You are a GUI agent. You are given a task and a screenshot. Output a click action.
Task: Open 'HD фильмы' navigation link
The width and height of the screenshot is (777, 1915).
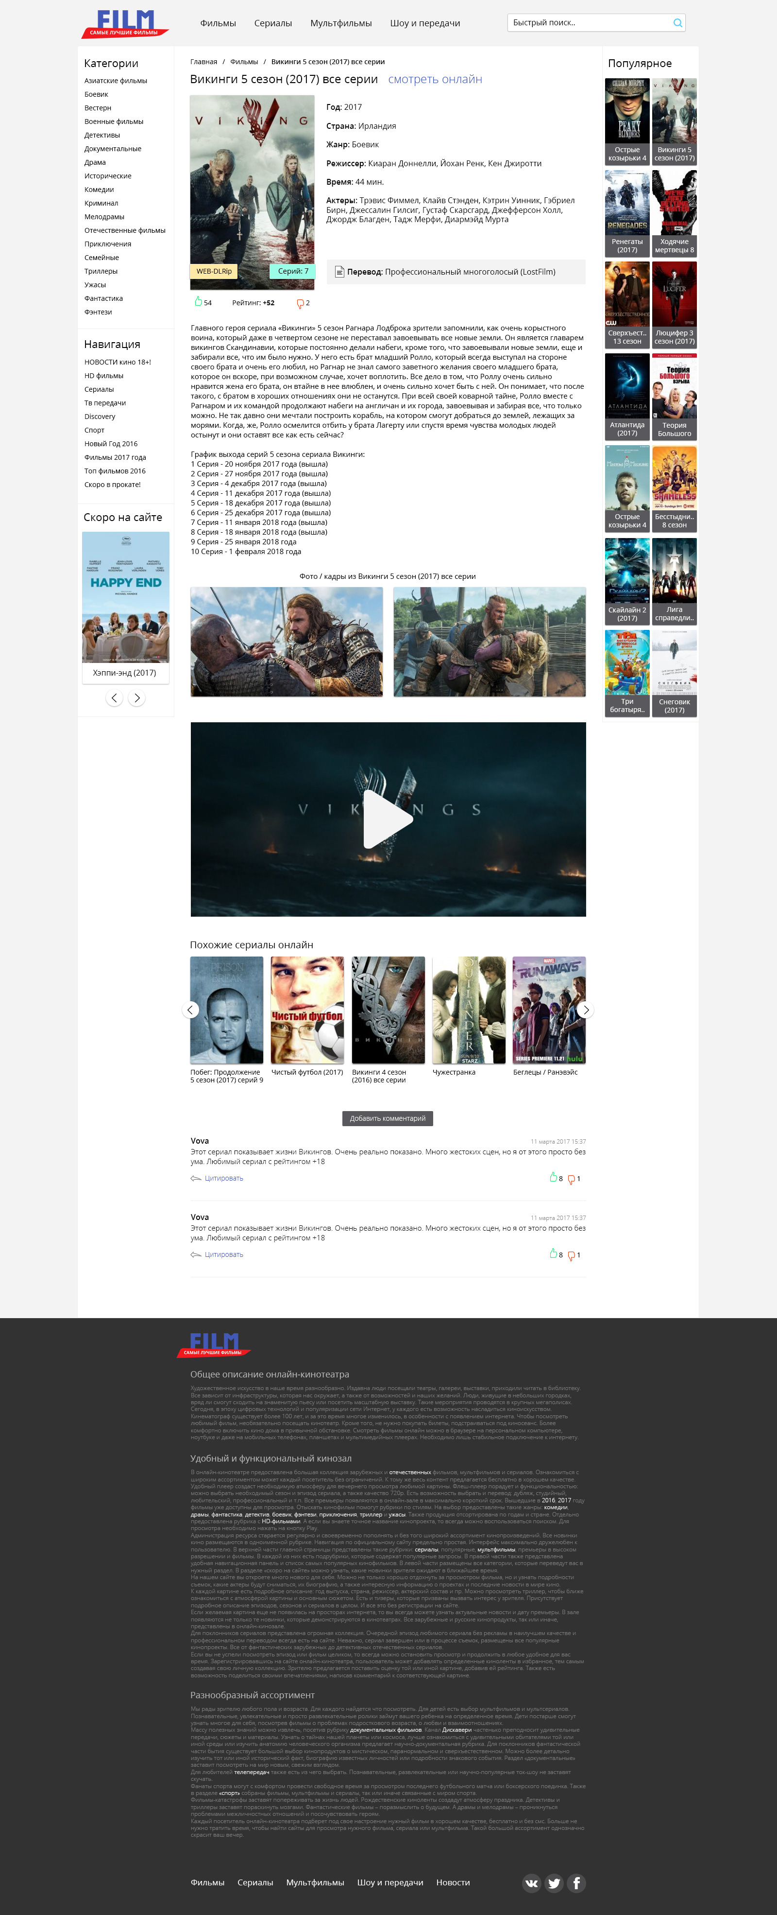[104, 375]
